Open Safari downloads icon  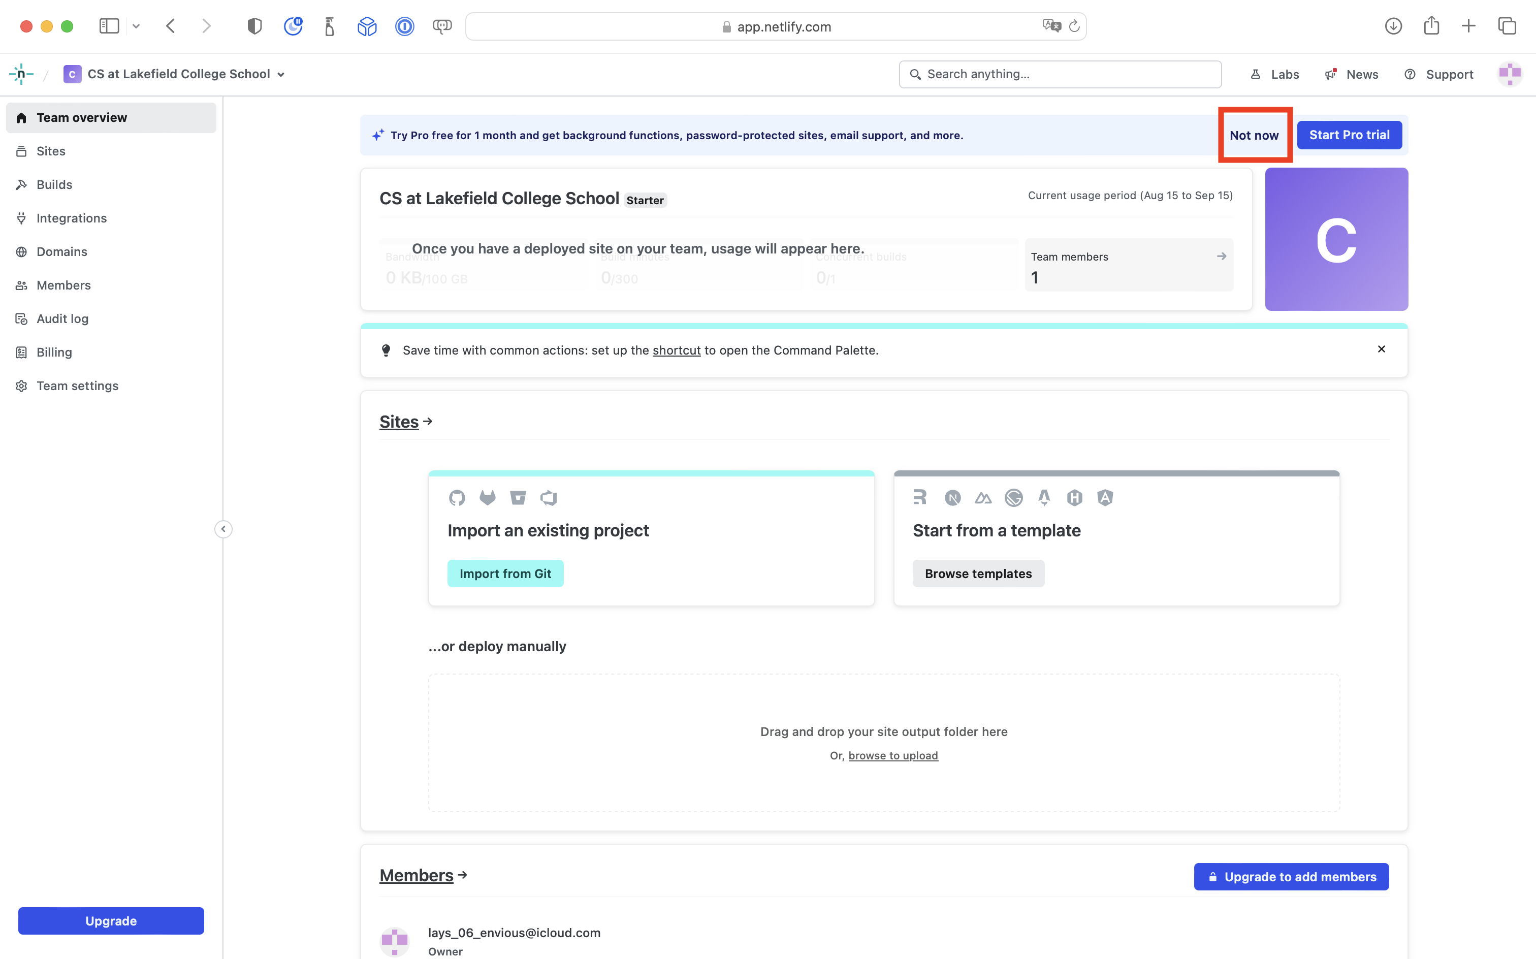pyautogui.click(x=1393, y=26)
